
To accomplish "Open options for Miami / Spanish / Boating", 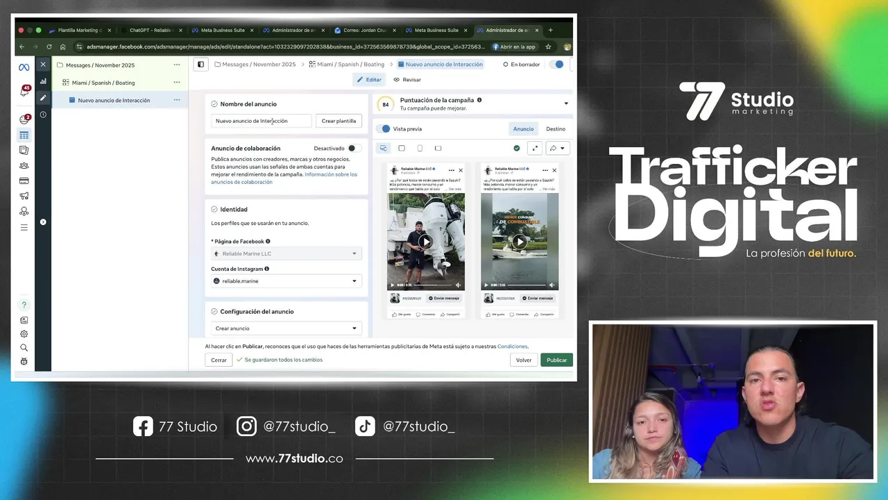I will pyautogui.click(x=177, y=83).
